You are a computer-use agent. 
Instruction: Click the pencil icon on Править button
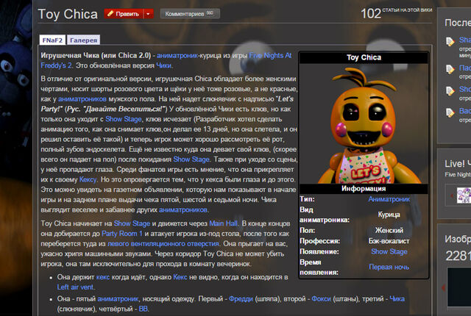click(110, 13)
